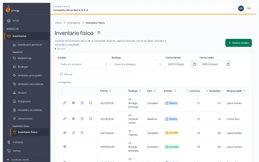The image size is (259, 162).
Task: Close the Bodega principal 05/10/2026 count with lock icon
Action: [82, 103]
